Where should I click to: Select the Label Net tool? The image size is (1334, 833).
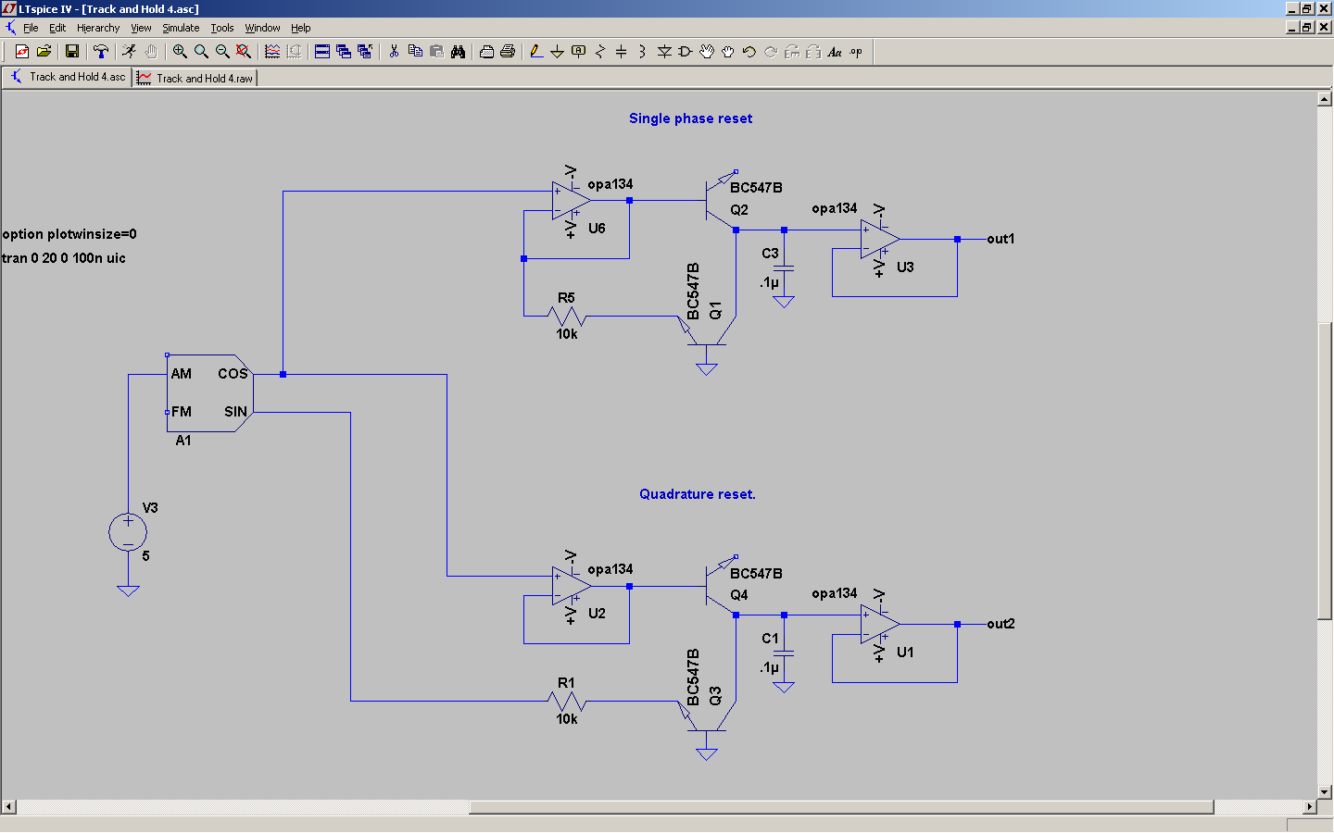tap(578, 52)
